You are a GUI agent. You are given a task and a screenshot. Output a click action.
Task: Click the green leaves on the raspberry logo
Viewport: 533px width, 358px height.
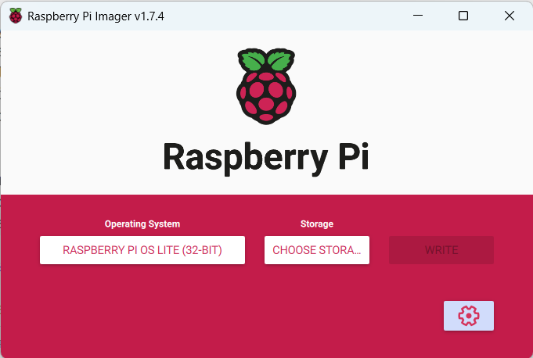pyautogui.click(x=266, y=62)
